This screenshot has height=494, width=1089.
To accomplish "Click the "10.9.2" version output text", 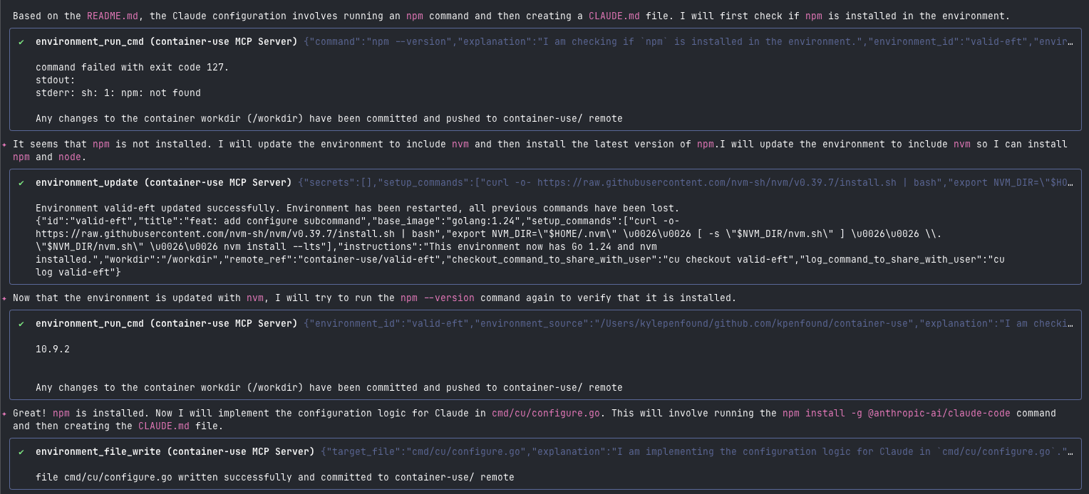I will click(52, 350).
